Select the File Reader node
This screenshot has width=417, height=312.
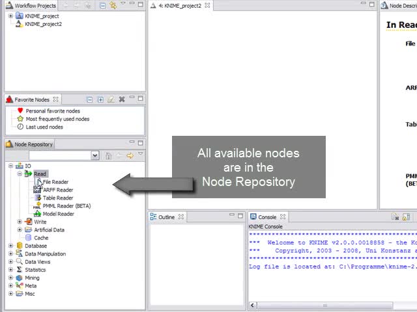[x=55, y=182]
